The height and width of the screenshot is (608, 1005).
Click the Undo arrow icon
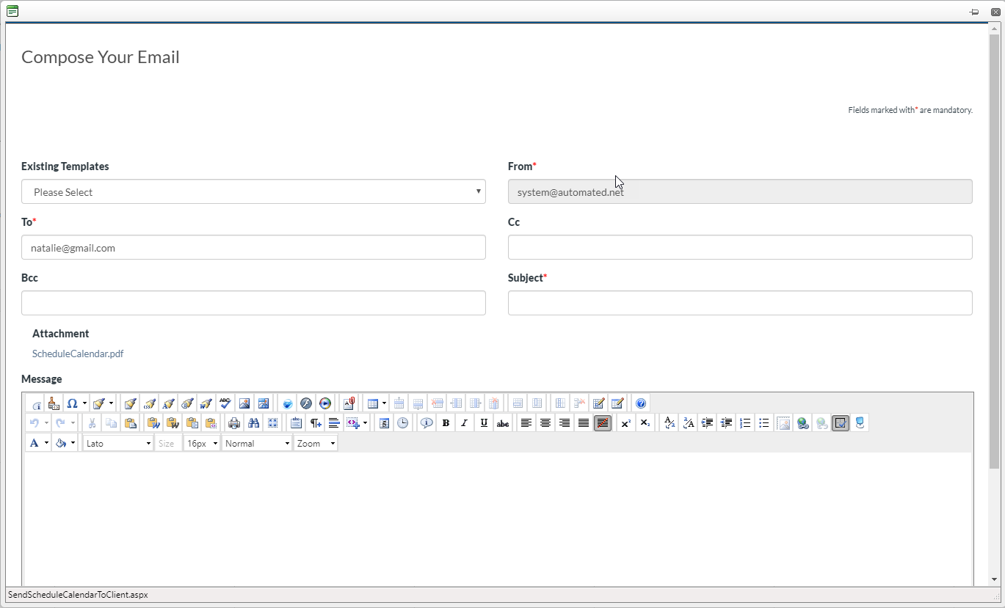click(x=35, y=423)
